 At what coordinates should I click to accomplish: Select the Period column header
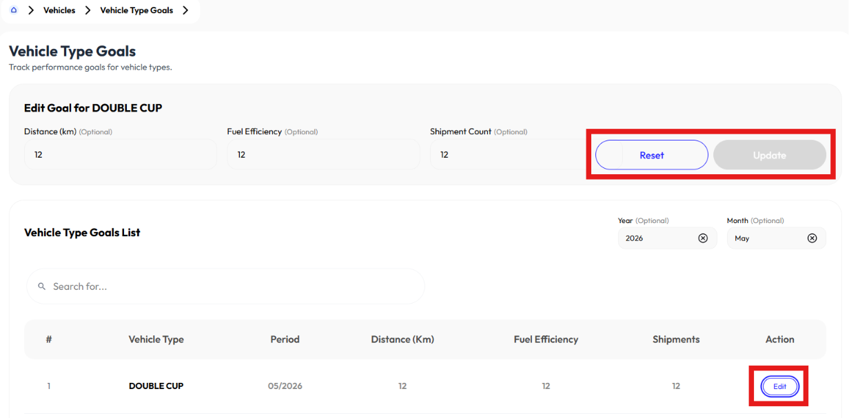(285, 339)
